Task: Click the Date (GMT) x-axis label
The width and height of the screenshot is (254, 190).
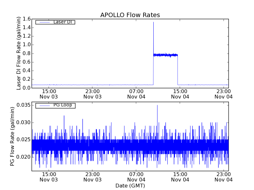Action: 130,185
